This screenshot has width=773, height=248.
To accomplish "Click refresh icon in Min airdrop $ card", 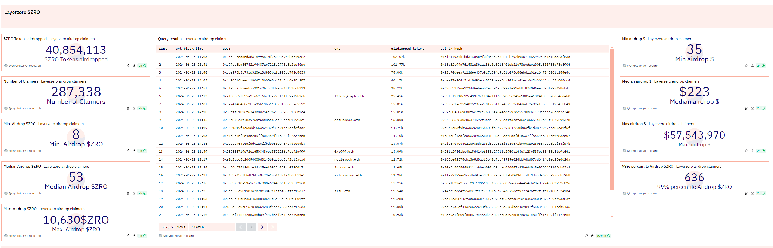I will [746, 66].
